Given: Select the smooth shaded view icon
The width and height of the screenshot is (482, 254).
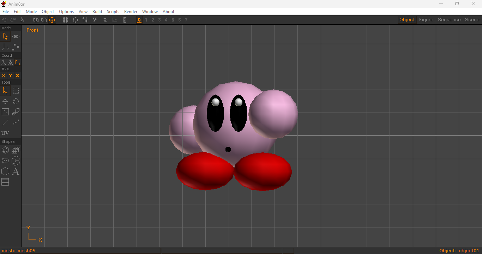Looking at the screenshot, I should [52, 20].
